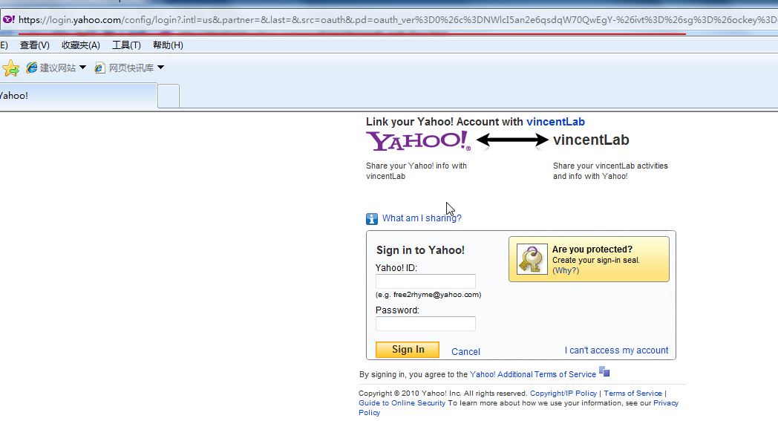The width and height of the screenshot is (778, 421).
Task: Open I can't access my account
Action: [616, 350]
